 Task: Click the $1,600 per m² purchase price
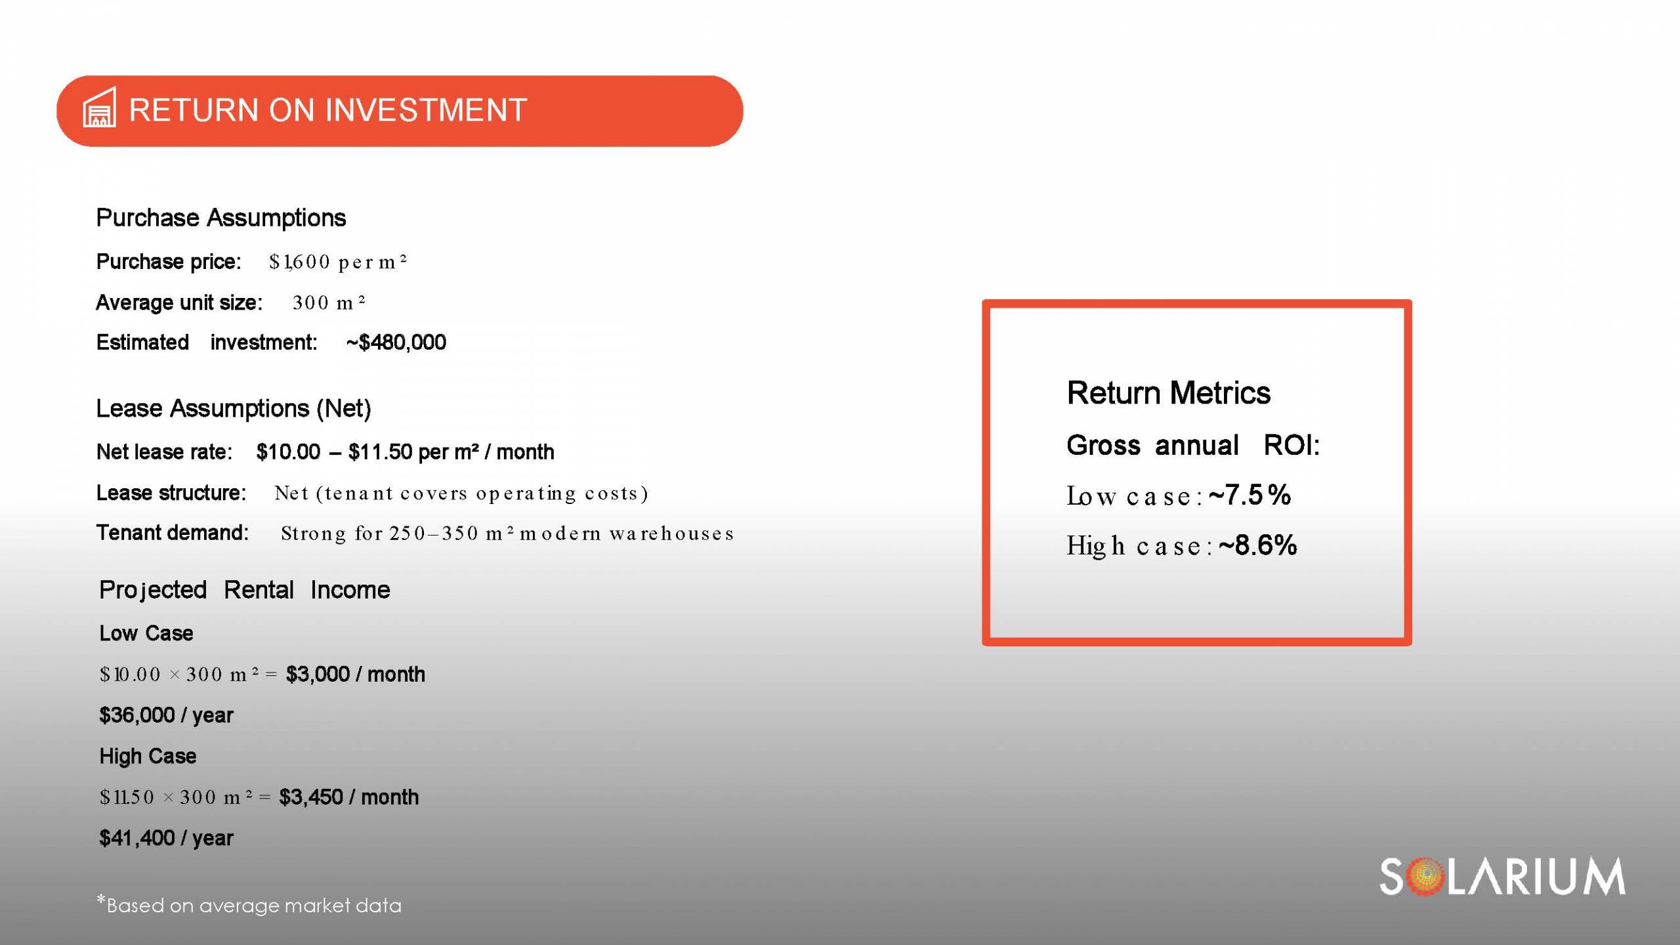[338, 262]
